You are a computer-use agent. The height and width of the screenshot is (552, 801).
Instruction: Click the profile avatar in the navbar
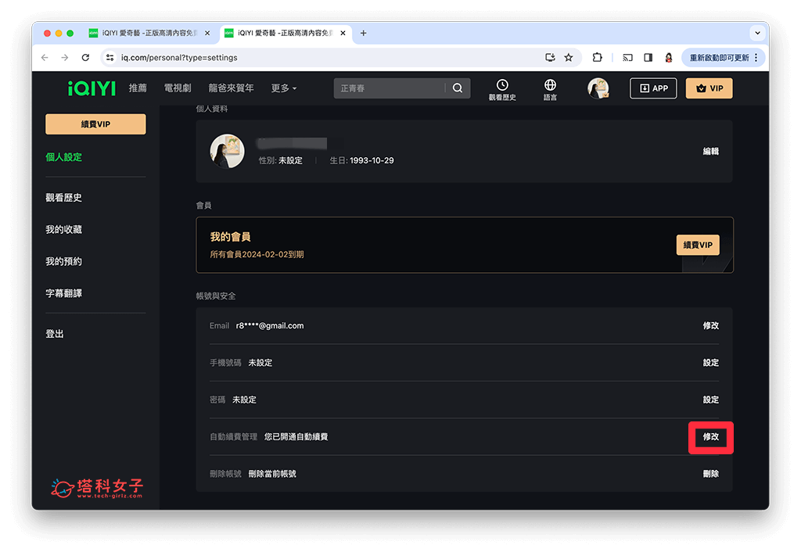pyautogui.click(x=598, y=88)
